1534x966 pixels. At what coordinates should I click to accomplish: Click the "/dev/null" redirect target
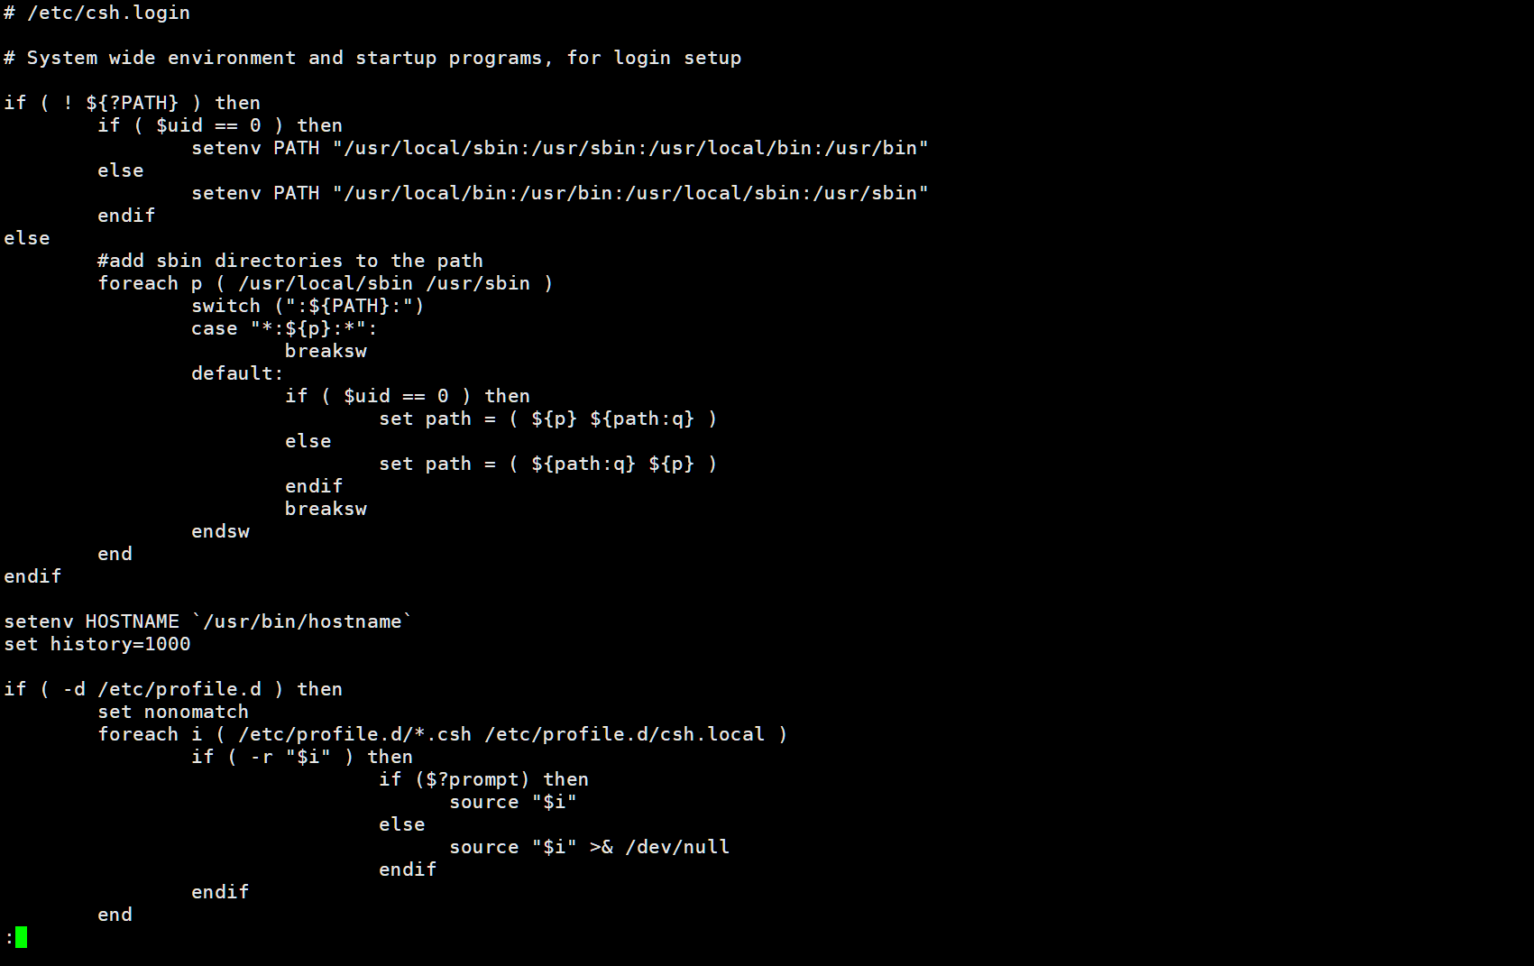click(676, 847)
